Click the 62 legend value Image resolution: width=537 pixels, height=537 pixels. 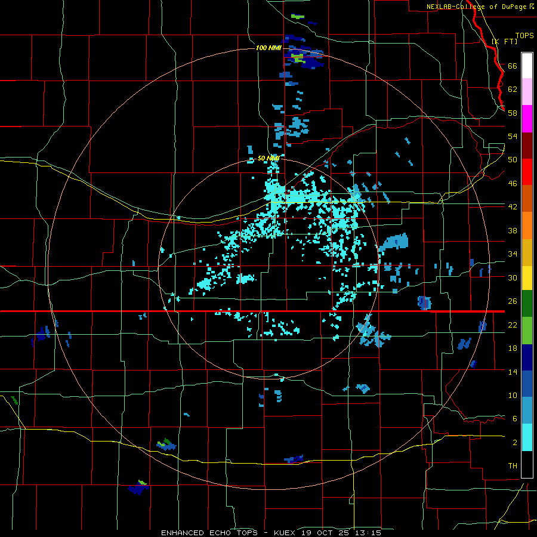point(513,89)
